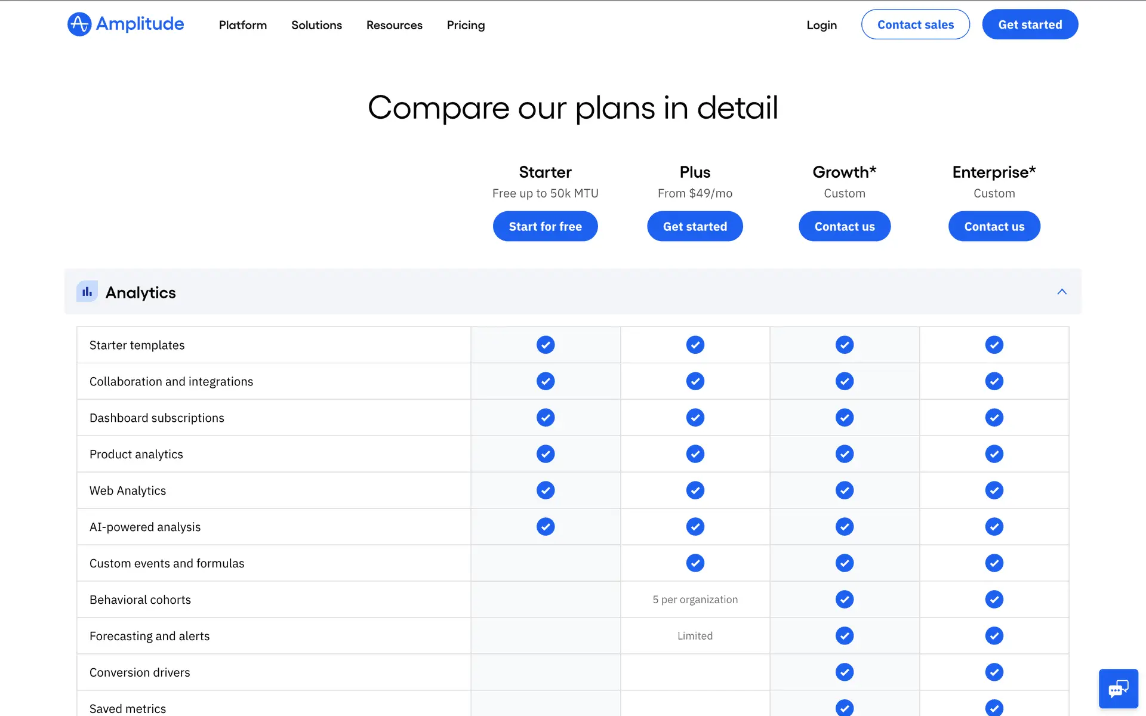
Task: Collapse the Analytics section chevron
Action: pos(1062,292)
